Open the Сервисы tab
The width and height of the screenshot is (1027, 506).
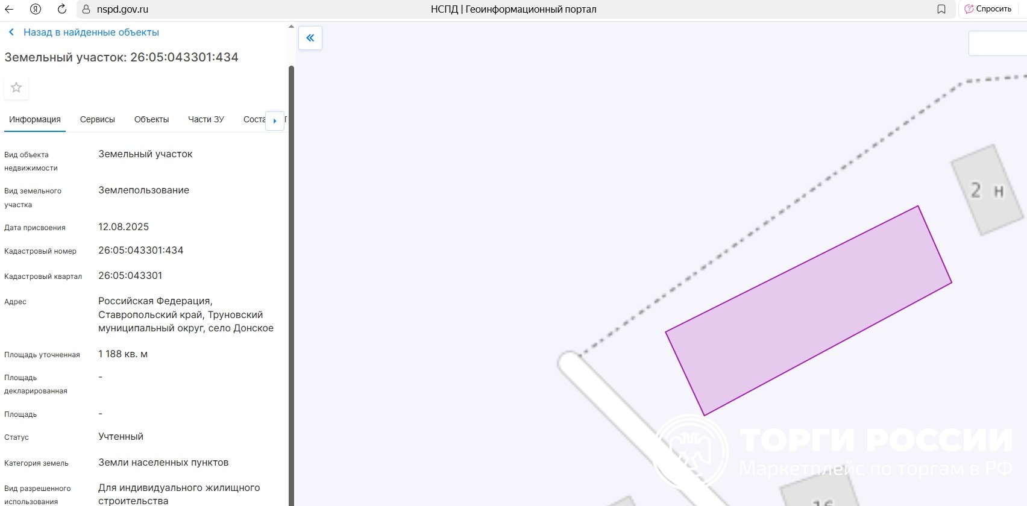[x=97, y=119]
